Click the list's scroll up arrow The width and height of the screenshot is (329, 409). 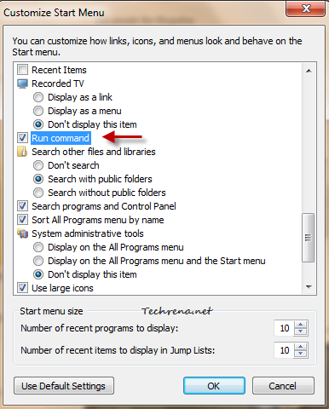309,71
